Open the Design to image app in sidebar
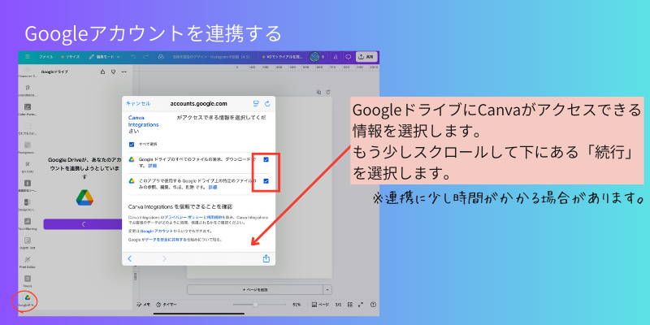The image size is (650, 325). coord(28,205)
